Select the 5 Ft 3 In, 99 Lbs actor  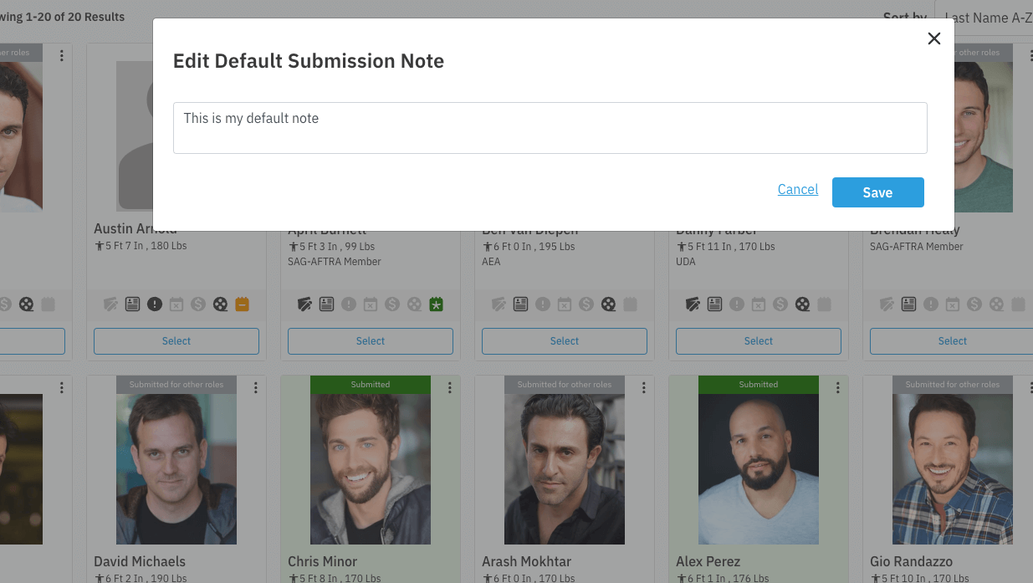(x=371, y=341)
